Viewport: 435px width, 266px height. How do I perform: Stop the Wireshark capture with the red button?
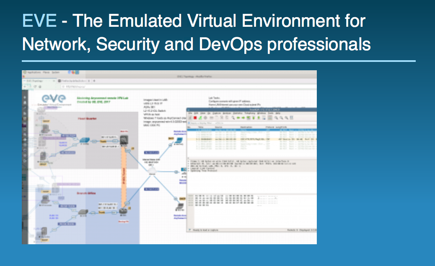click(x=195, y=118)
